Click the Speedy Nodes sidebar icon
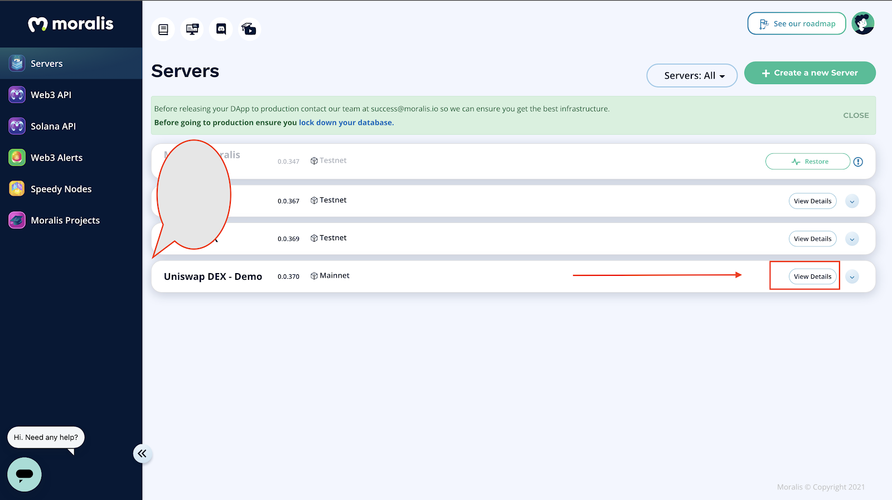Viewport: 892px width, 500px height. pyautogui.click(x=17, y=189)
